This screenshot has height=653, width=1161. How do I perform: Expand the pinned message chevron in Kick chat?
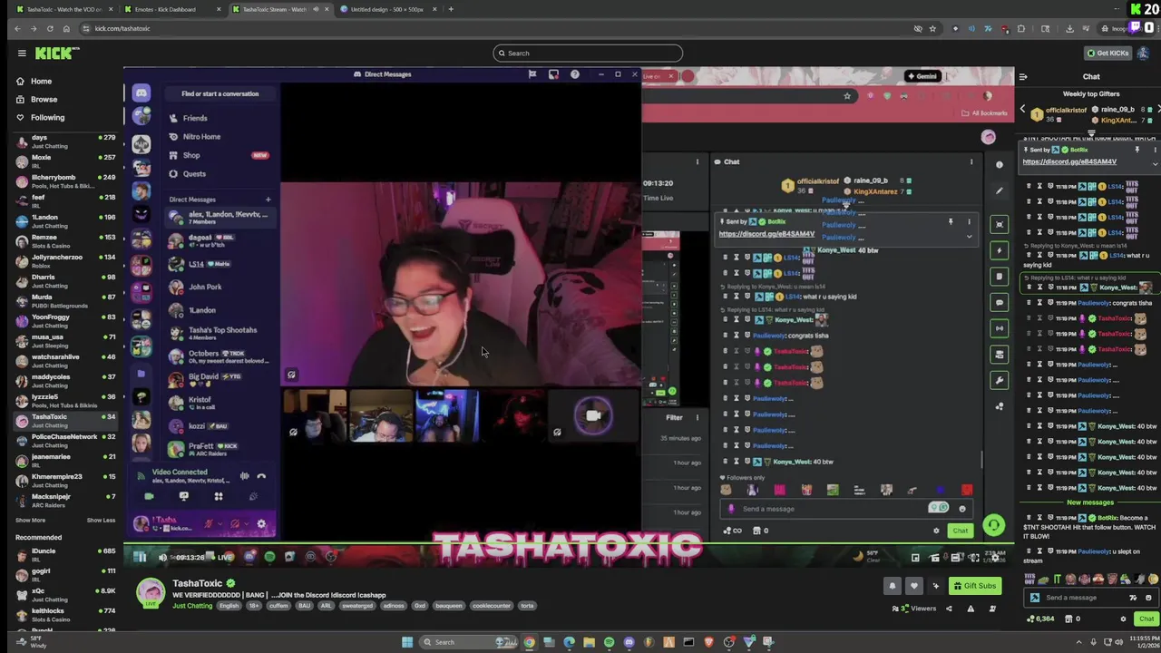(x=1154, y=164)
